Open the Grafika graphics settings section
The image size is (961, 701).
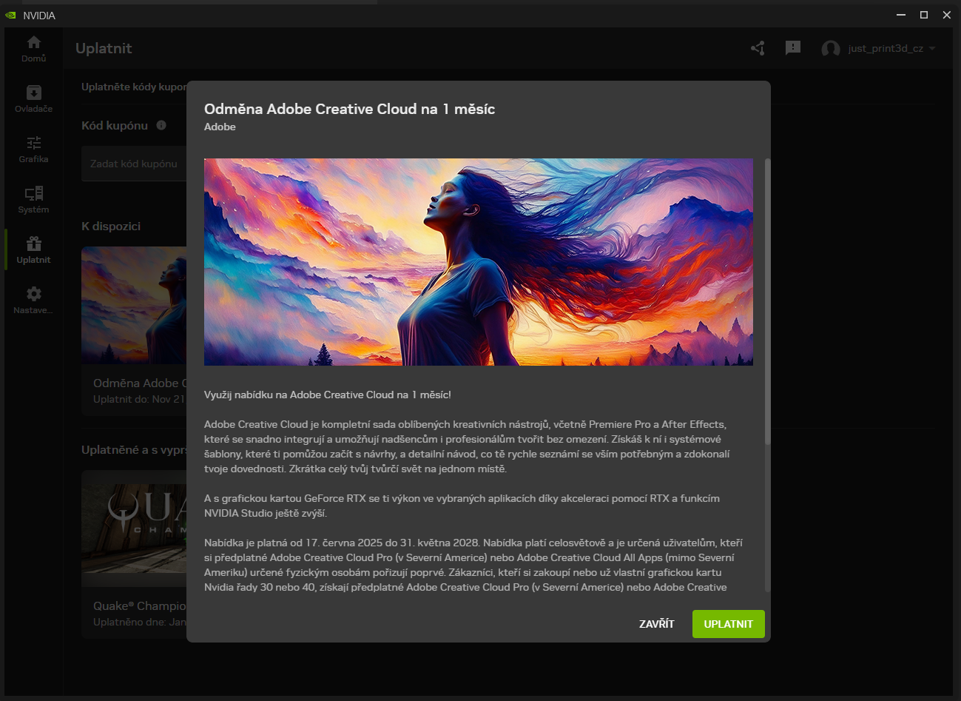coord(33,150)
